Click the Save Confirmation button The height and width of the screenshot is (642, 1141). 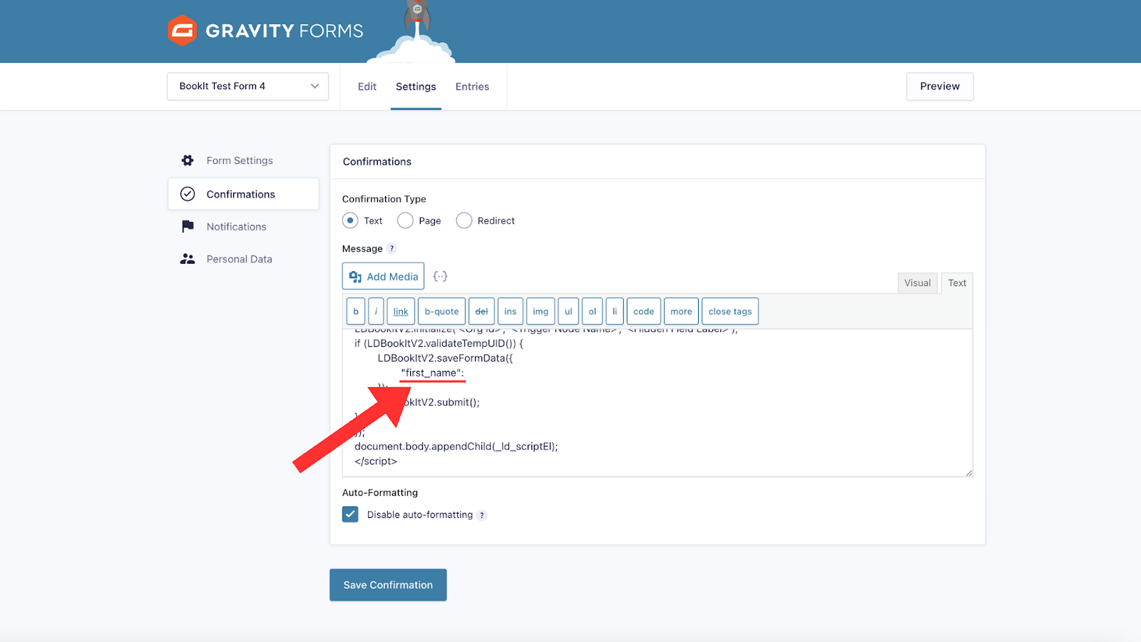388,585
